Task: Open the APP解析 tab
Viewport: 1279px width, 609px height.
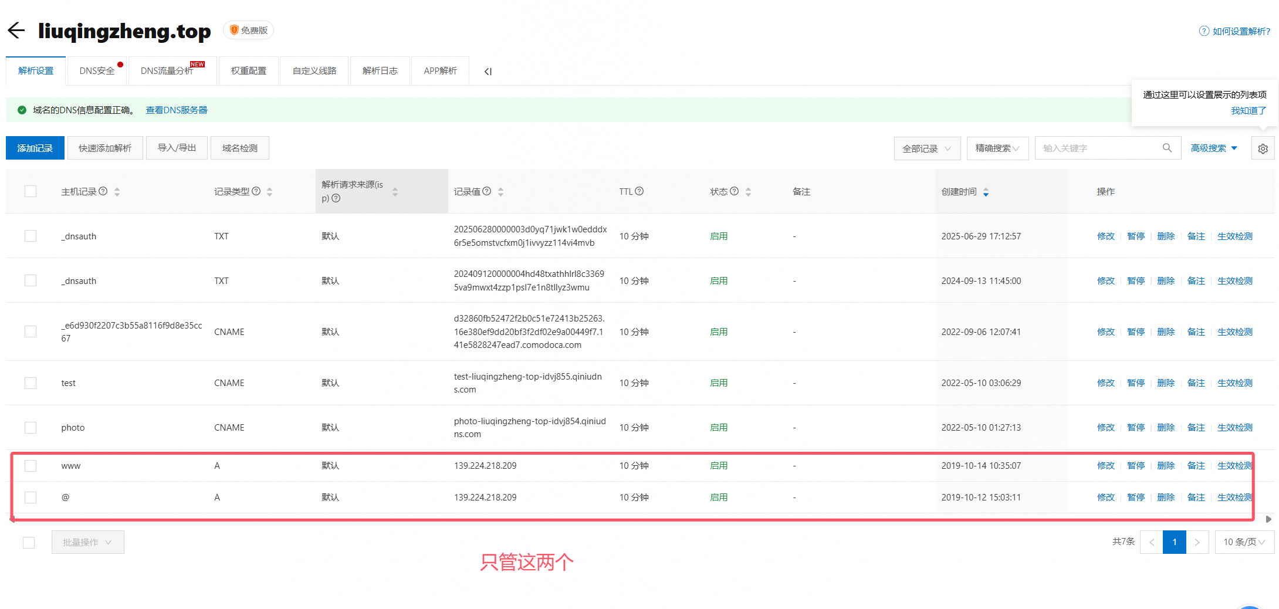Action: (441, 71)
